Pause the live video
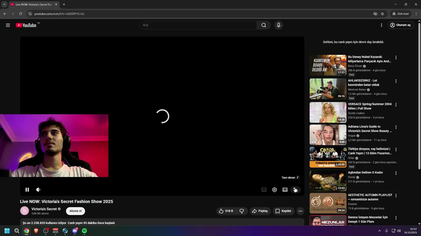Image resolution: width=421 pixels, height=236 pixels. click(x=27, y=189)
